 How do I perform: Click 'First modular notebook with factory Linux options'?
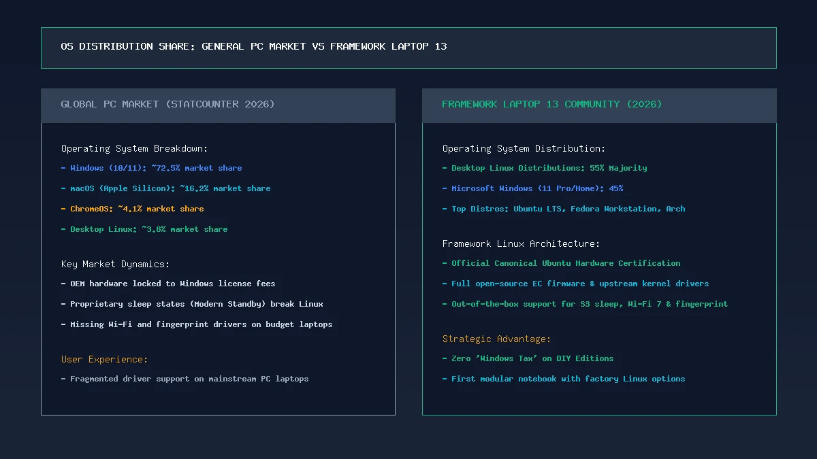point(564,379)
